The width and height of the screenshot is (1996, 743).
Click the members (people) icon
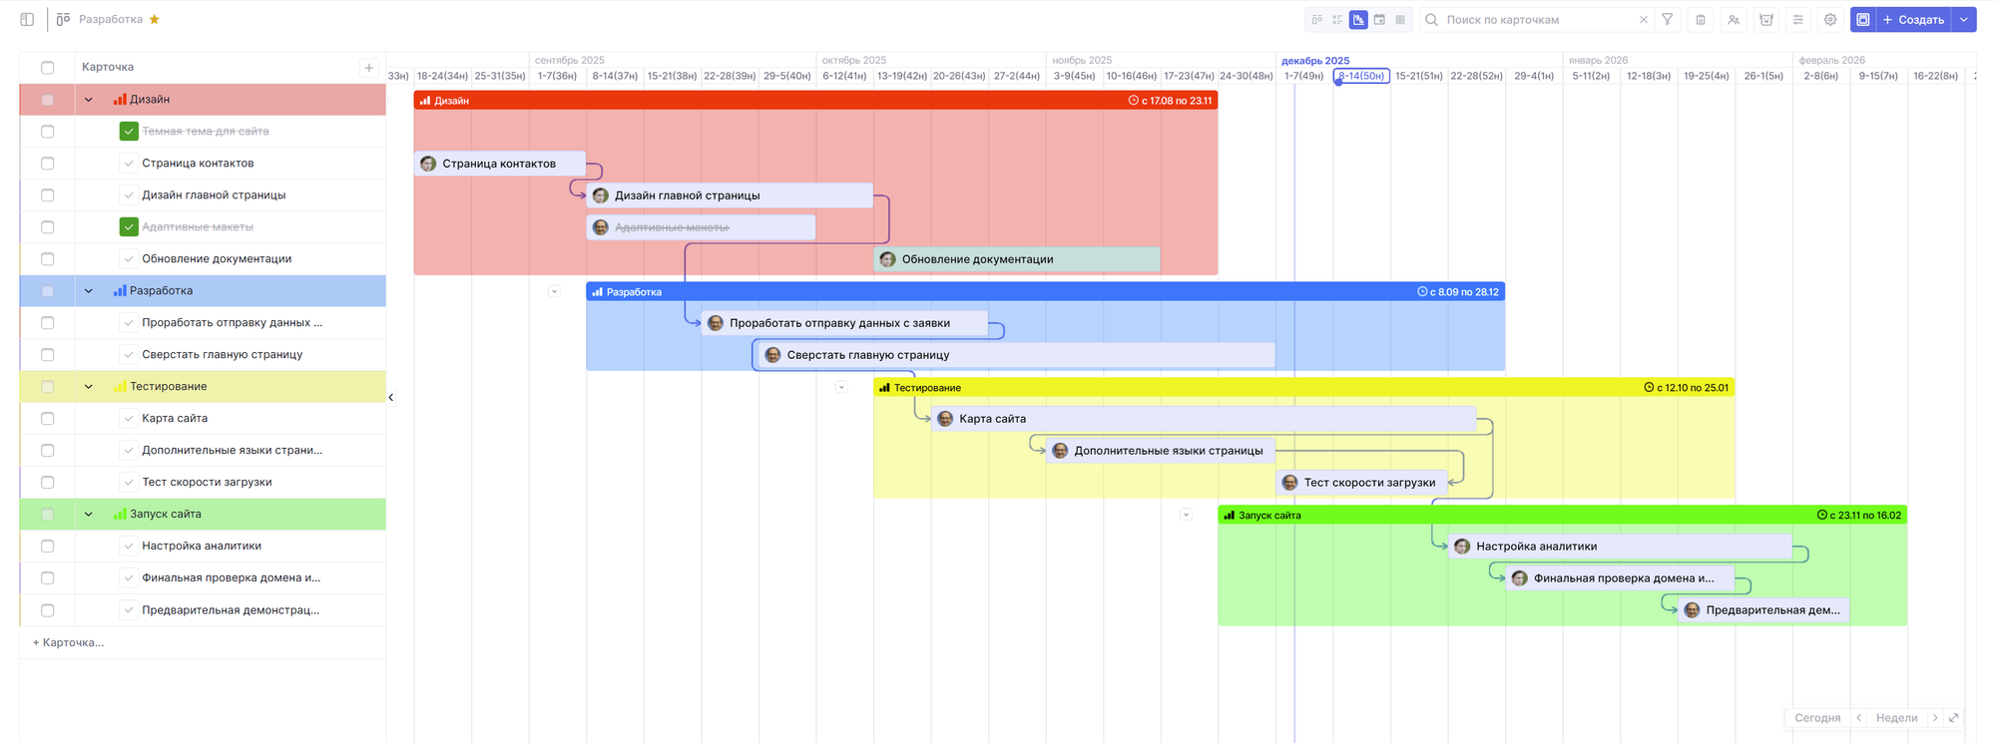1734,20
